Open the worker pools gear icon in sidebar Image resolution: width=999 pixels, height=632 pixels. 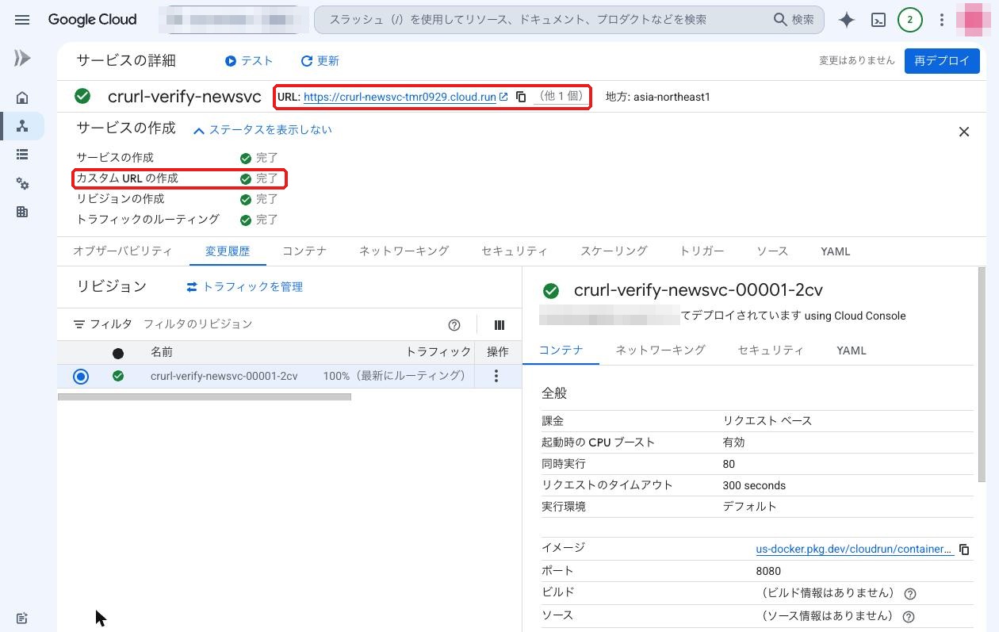(22, 184)
